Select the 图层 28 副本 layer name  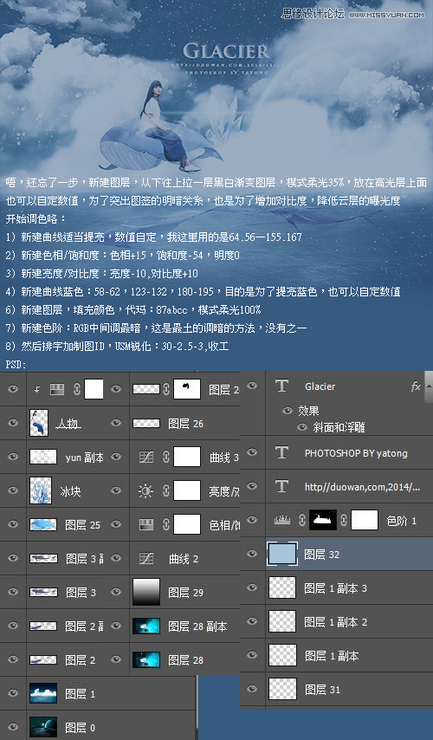pyautogui.click(x=197, y=626)
